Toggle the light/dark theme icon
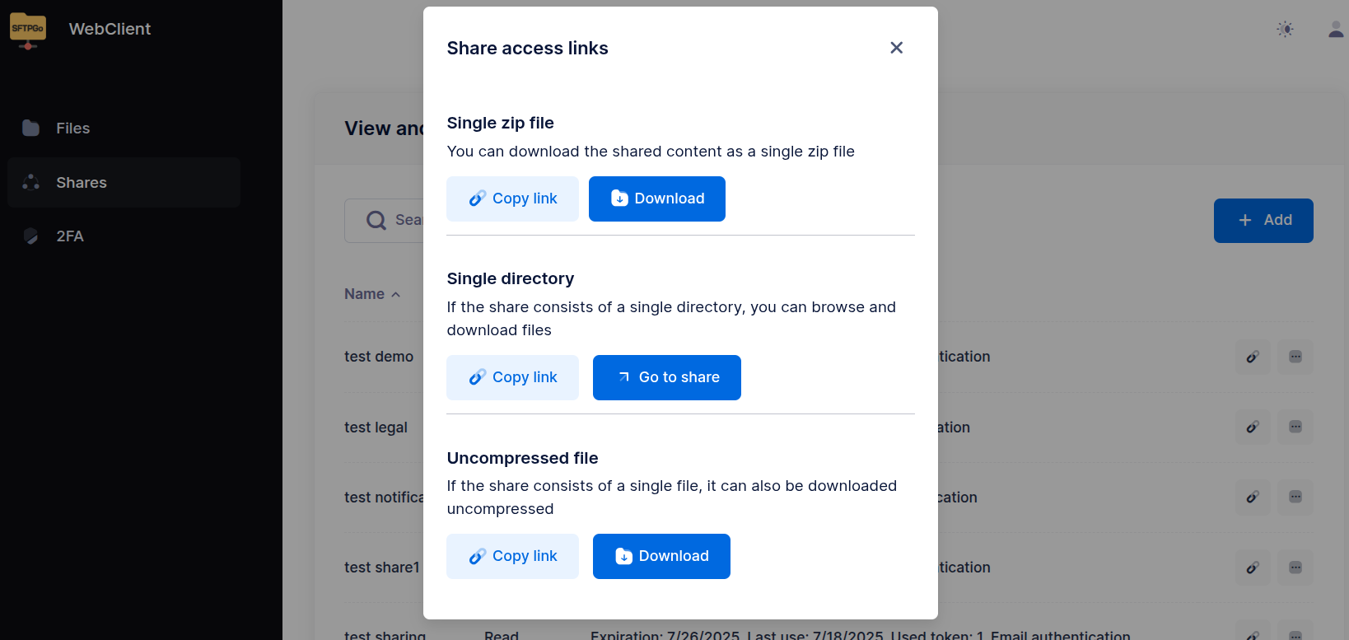This screenshot has height=640, width=1349. (1285, 30)
